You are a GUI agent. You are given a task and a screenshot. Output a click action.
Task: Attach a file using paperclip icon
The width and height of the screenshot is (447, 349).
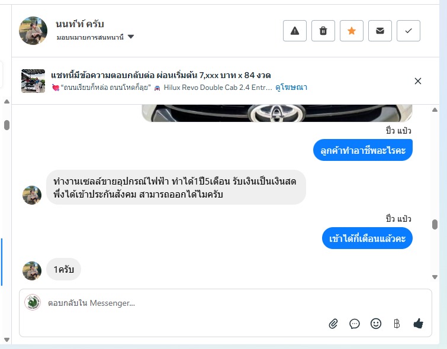pos(333,324)
